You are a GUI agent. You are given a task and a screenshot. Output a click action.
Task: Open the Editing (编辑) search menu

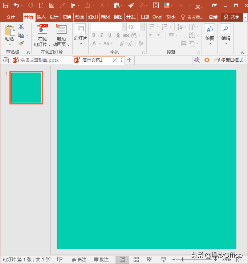click(226, 34)
